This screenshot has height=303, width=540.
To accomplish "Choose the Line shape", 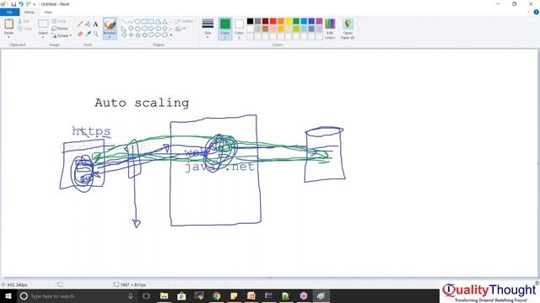I will pos(124,21).
